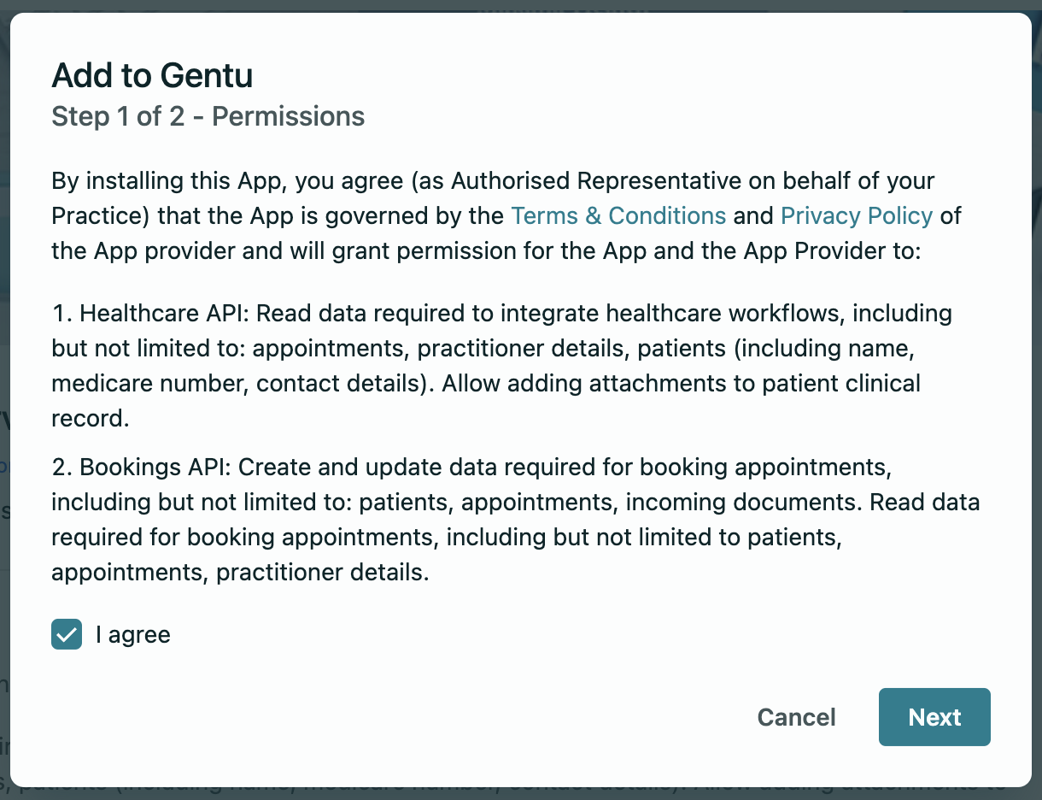Click the Bookings API permission paragraph
Image resolution: width=1042 pixels, height=800 pixels.
(516, 520)
